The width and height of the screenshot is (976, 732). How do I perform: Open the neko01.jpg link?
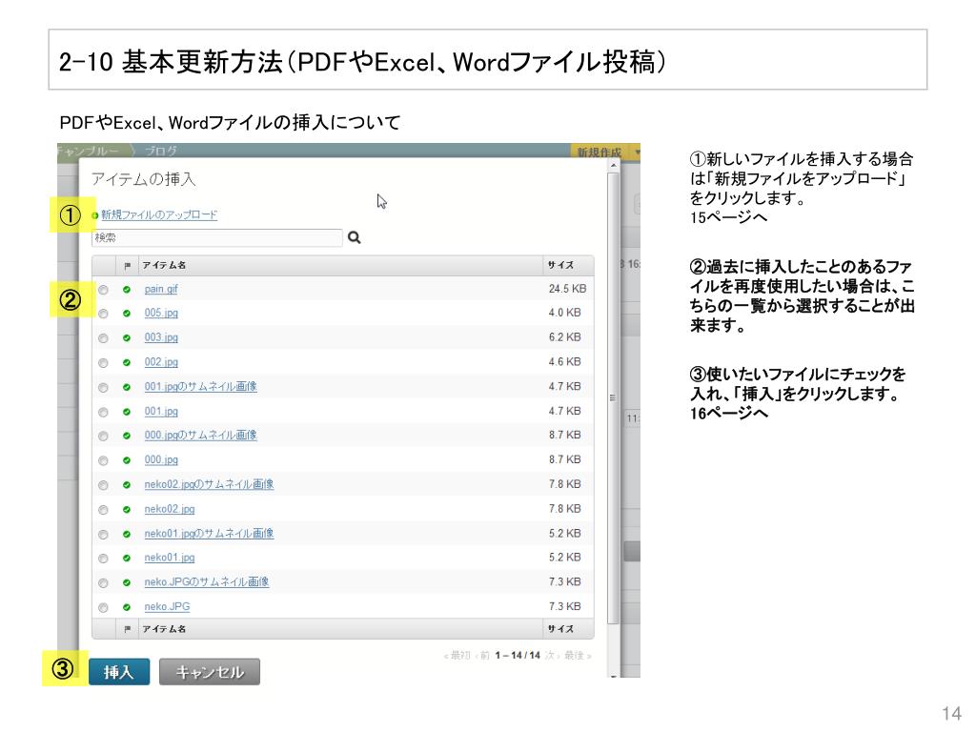pyautogui.click(x=170, y=557)
